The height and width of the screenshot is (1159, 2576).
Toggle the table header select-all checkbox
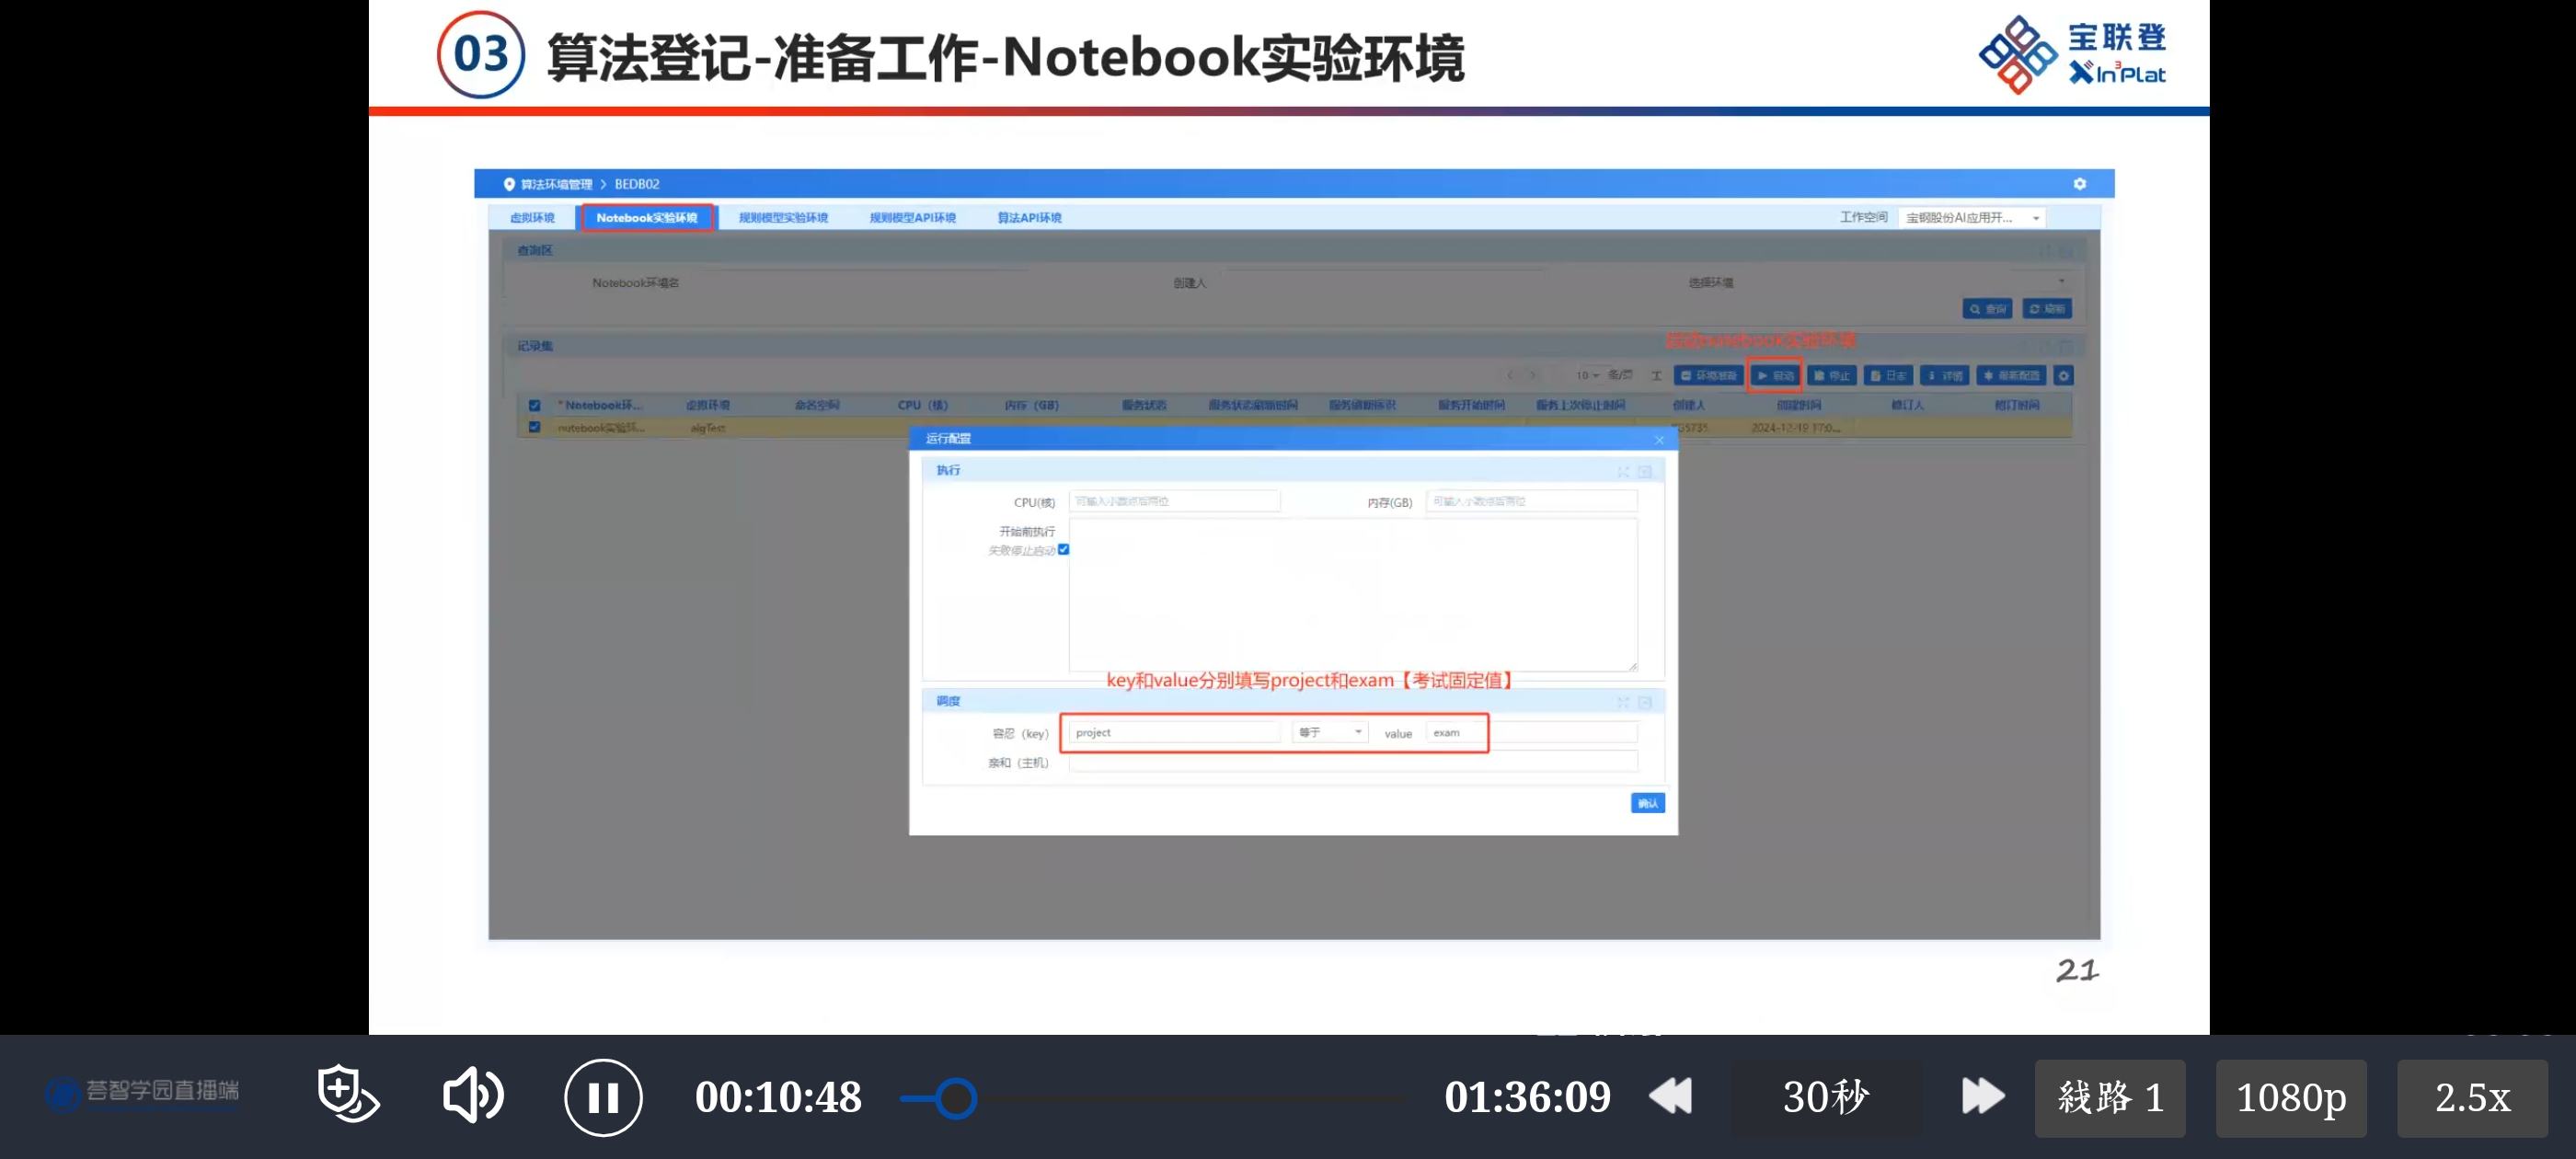[534, 405]
